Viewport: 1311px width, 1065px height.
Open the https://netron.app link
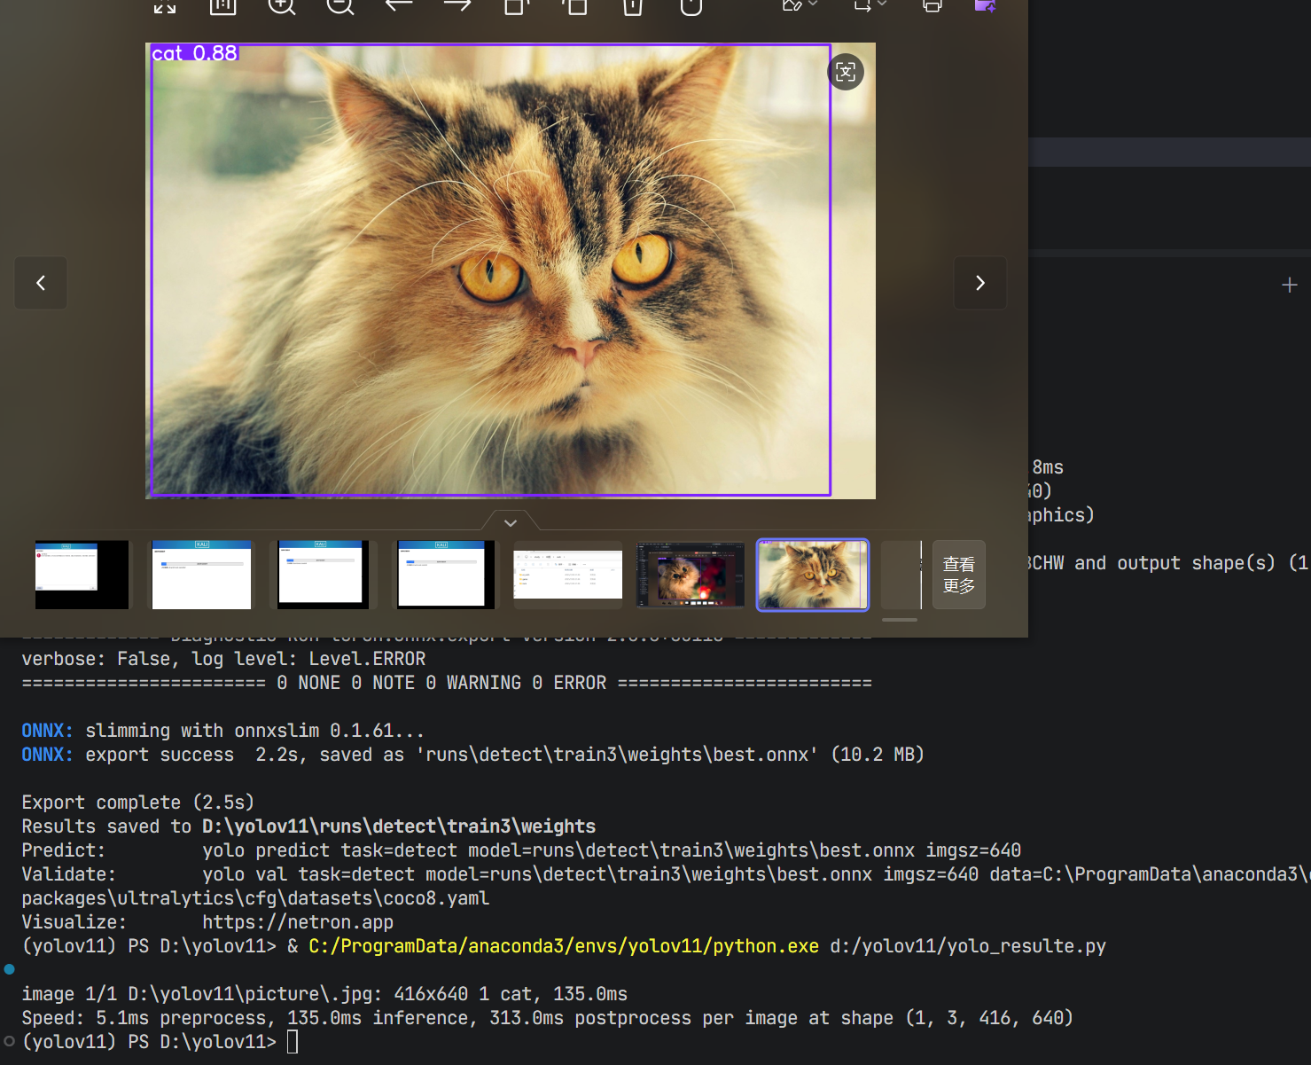tap(298, 922)
